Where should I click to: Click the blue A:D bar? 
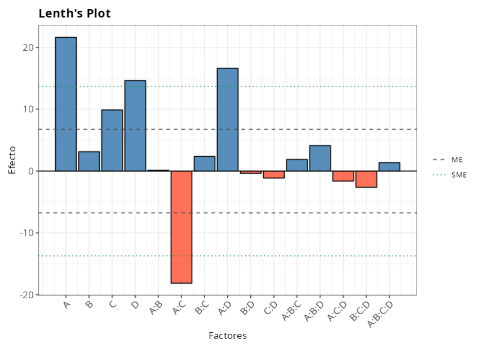(228, 120)
